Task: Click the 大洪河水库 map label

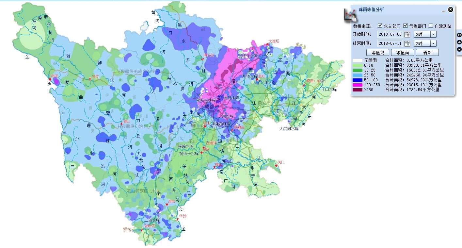Action: coord(289,129)
